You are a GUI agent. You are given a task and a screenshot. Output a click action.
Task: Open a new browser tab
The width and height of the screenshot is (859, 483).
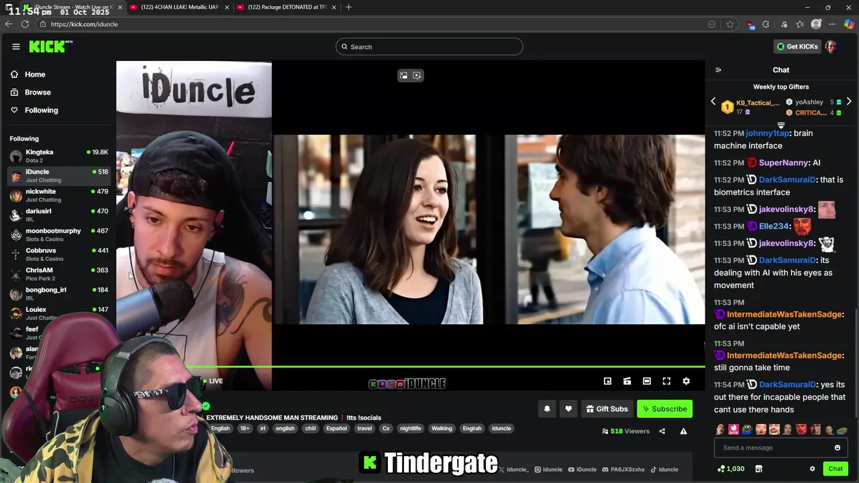point(348,7)
